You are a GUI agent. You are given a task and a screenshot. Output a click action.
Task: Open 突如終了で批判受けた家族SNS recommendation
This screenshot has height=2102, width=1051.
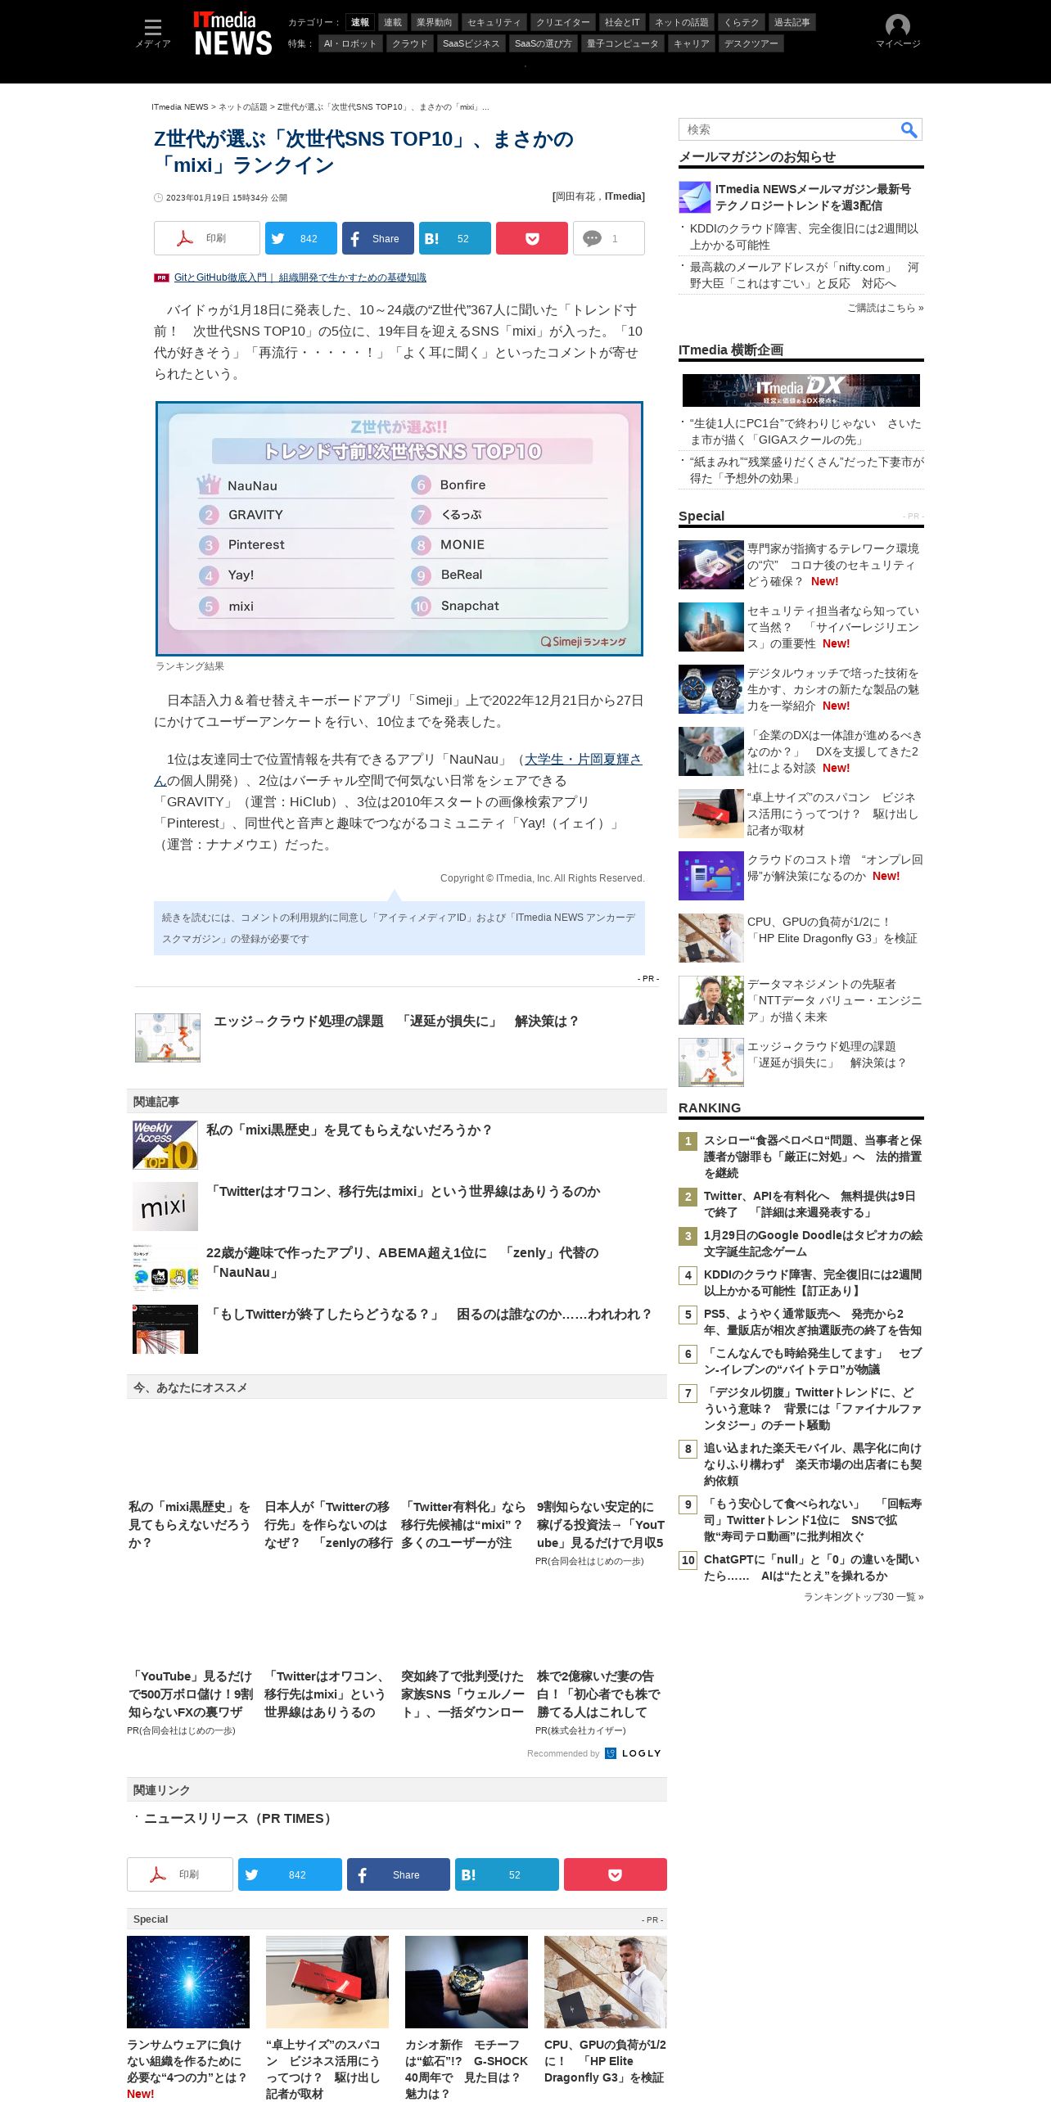click(x=462, y=1694)
